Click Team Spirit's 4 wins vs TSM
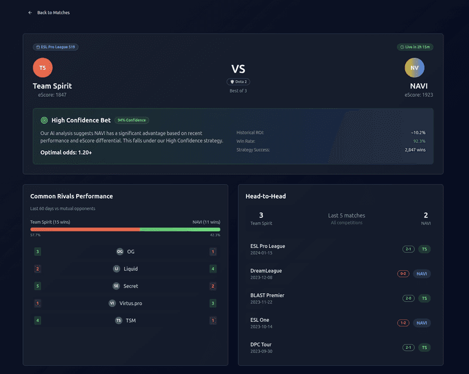Image resolution: width=469 pixels, height=374 pixels. click(x=38, y=321)
